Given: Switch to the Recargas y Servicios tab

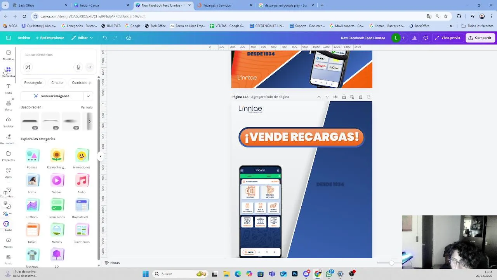Looking at the screenshot, I should tap(224, 5).
